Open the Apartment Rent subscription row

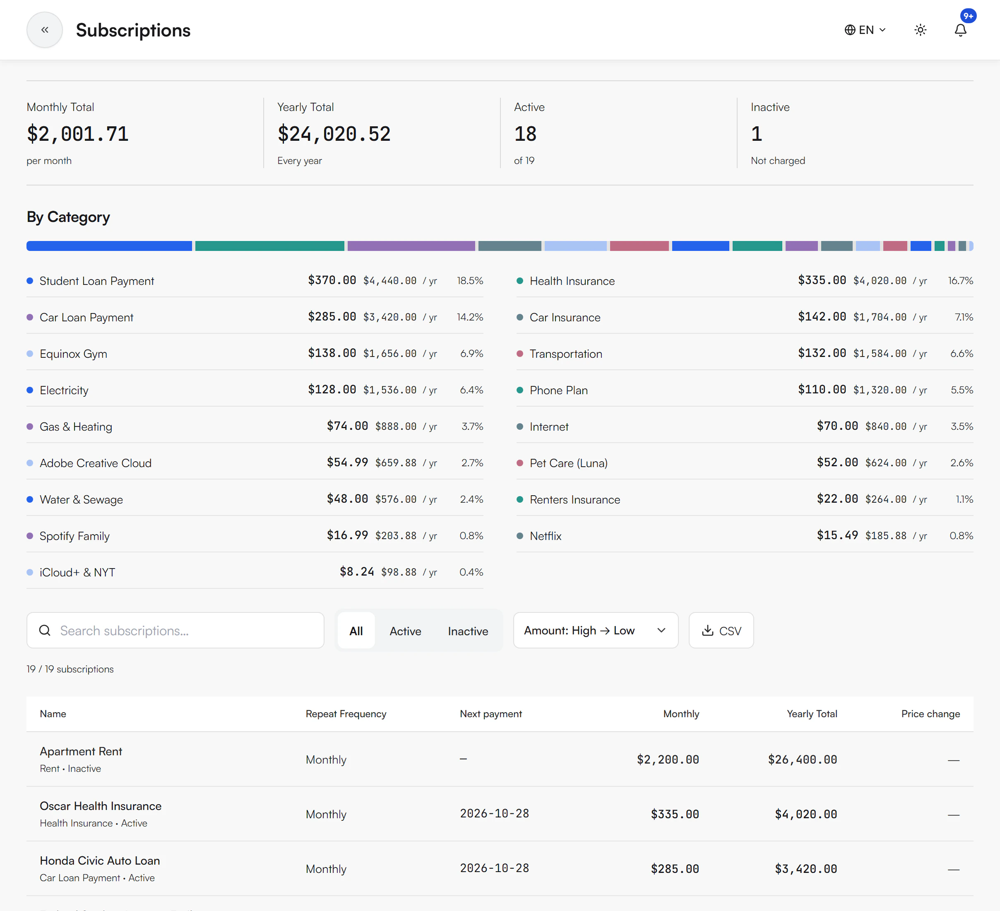click(500, 759)
